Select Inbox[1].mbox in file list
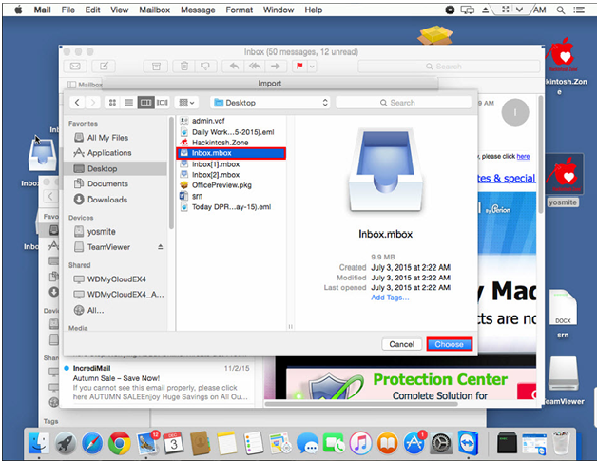 tap(215, 163)
